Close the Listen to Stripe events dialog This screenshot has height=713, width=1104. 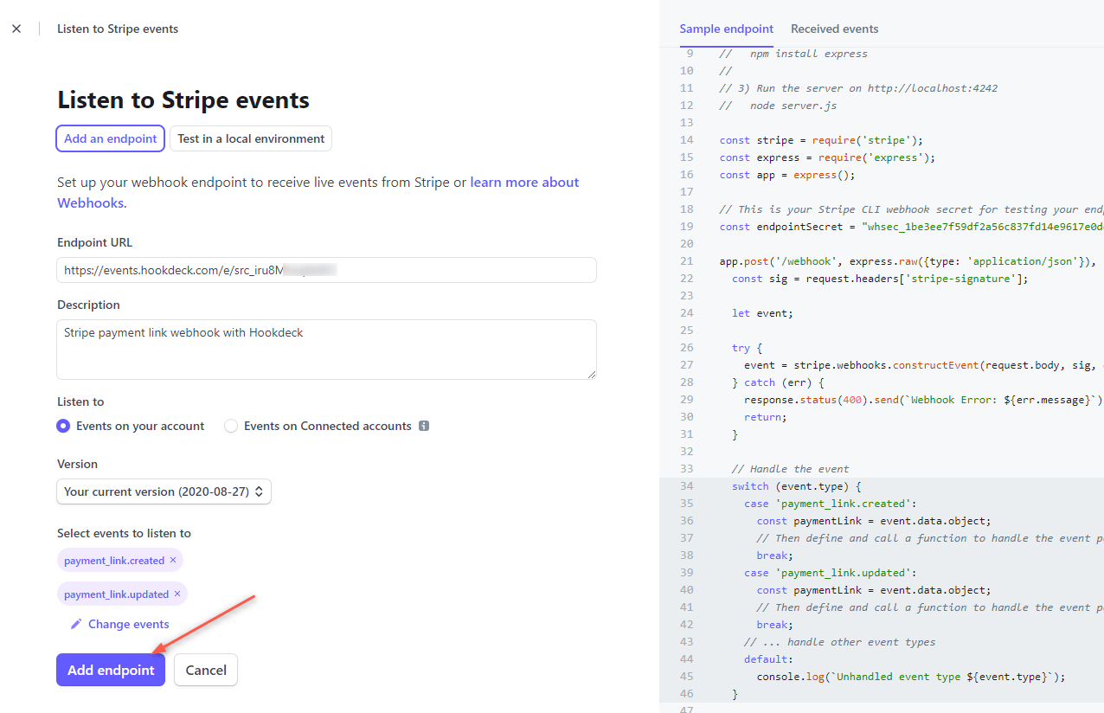click(x=16, y=29)
